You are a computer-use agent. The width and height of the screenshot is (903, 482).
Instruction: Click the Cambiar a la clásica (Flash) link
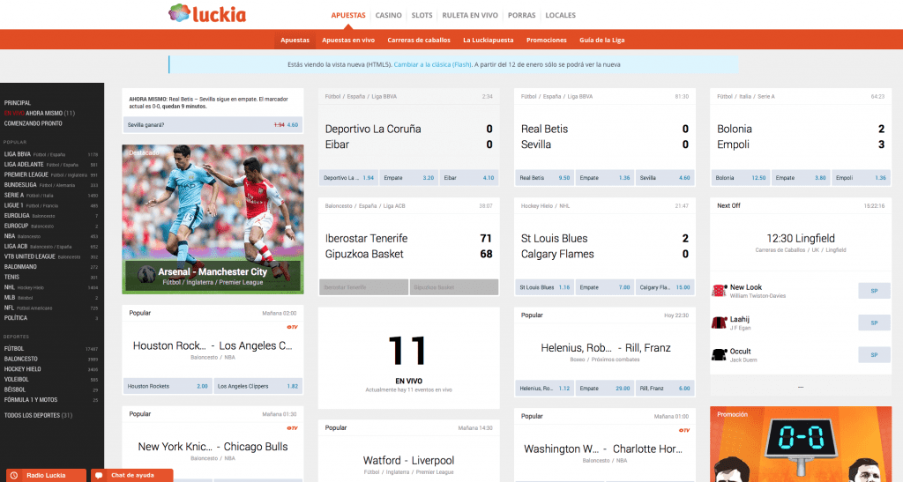(432, 64)
